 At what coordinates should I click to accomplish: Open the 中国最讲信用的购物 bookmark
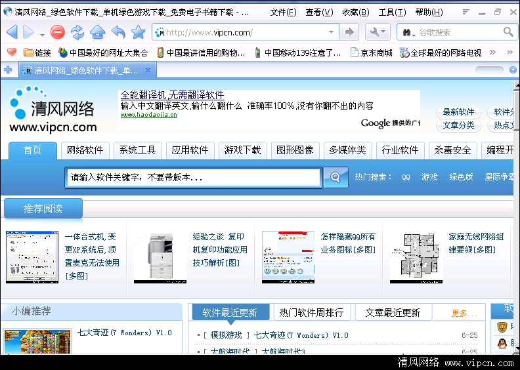201,52
